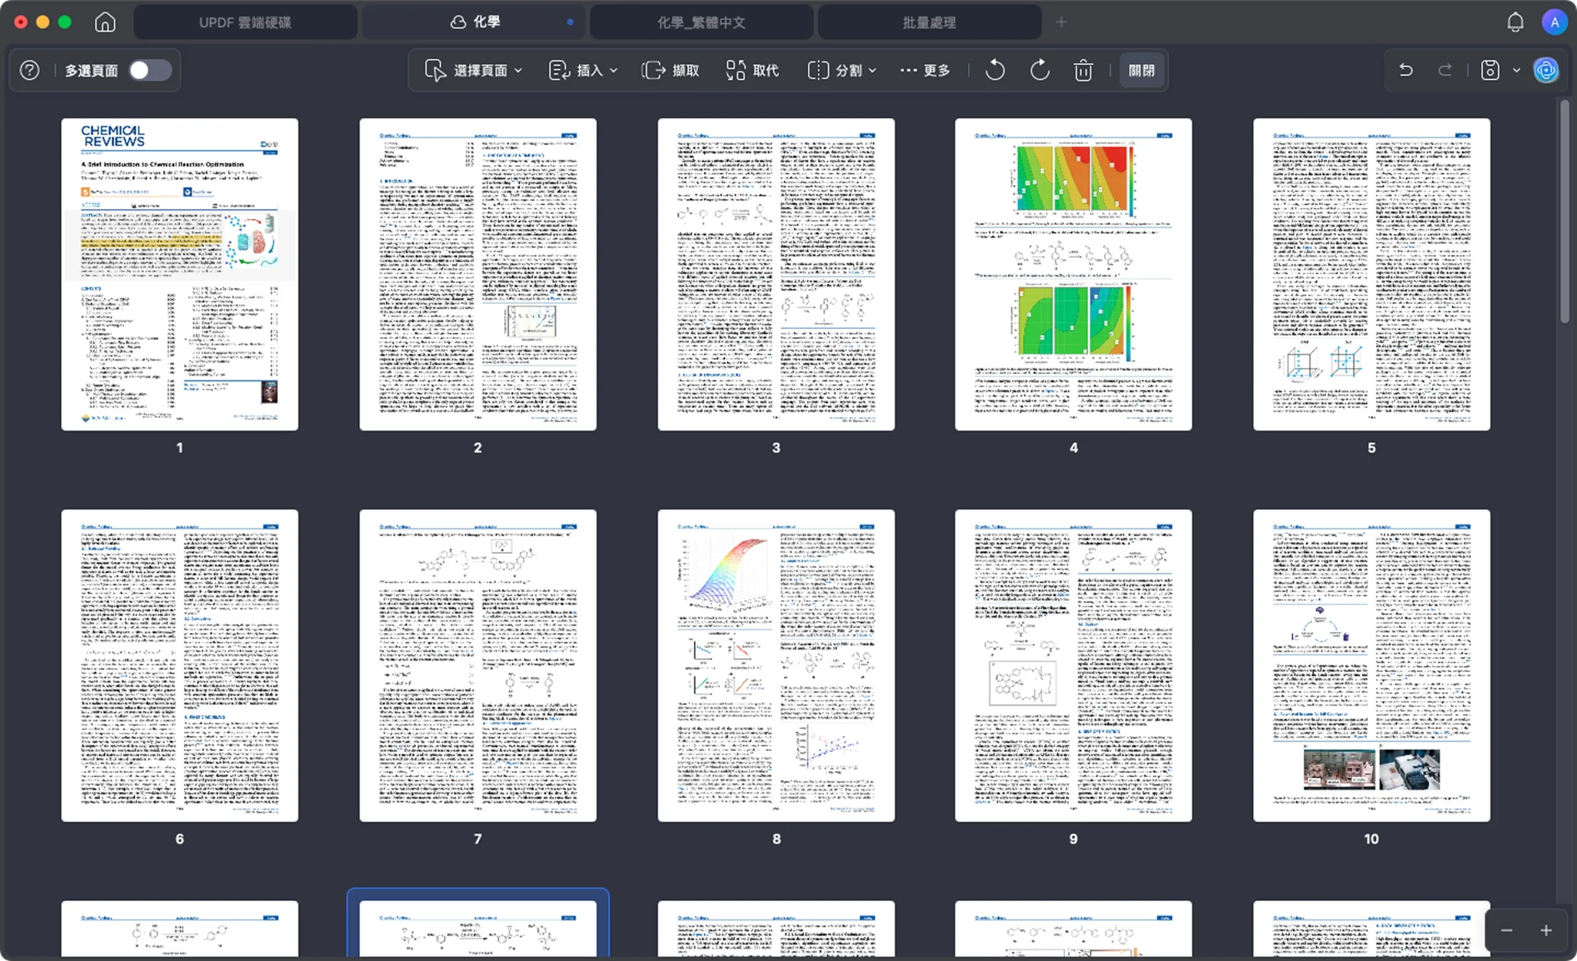Open the UPDF AI assistant icon

point(1546,70)
